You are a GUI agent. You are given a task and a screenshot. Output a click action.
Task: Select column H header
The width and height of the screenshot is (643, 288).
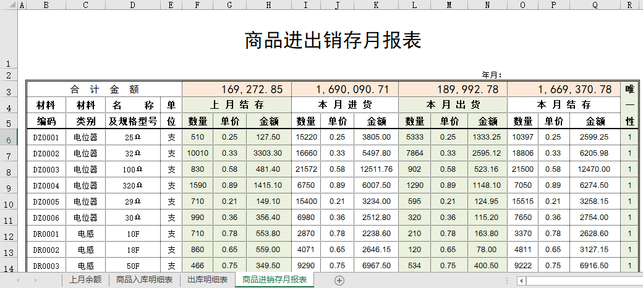[268, 5]
